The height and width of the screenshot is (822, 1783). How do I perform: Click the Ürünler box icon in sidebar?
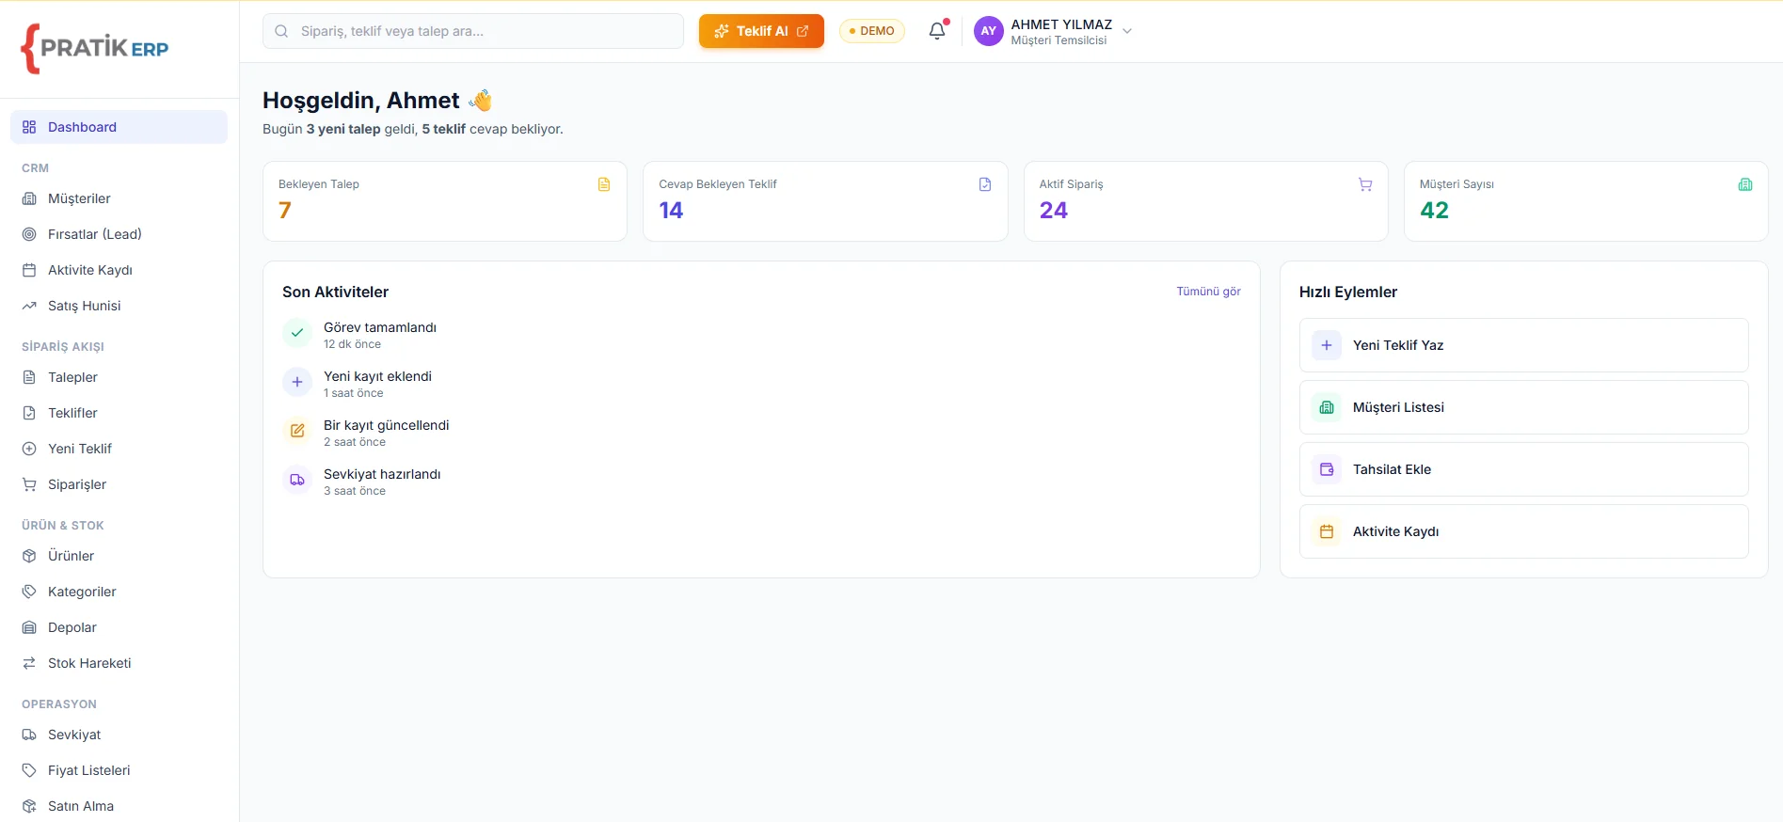click(x=29, y=556)
